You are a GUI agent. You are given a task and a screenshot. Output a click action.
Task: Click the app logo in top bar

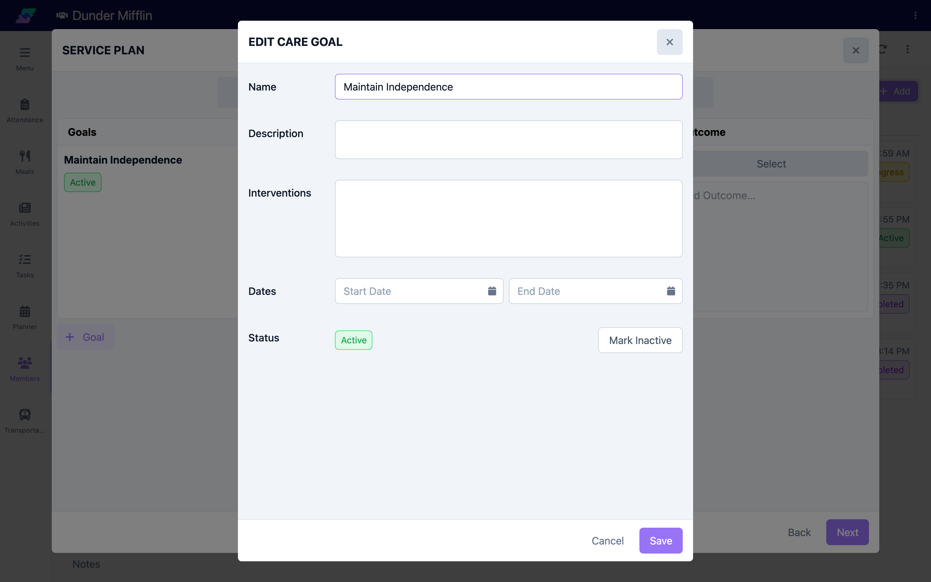tap(26, 16)
